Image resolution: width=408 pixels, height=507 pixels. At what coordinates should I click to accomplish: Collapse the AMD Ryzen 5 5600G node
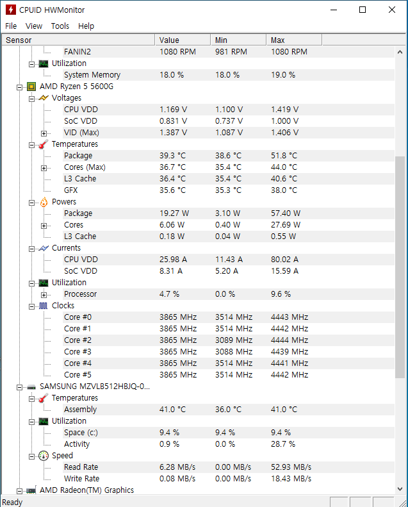pos(19,87)
